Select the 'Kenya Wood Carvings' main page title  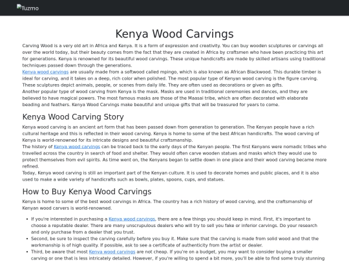(174, 34)
